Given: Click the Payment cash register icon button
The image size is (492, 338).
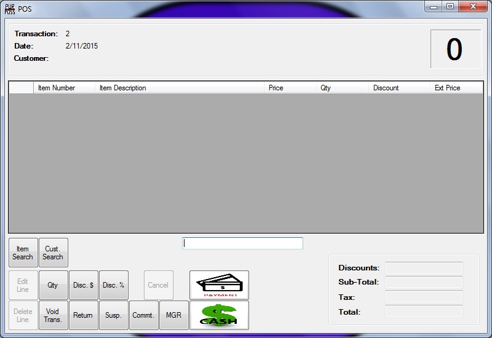Looking at the screenshot, I should point(219,285).
